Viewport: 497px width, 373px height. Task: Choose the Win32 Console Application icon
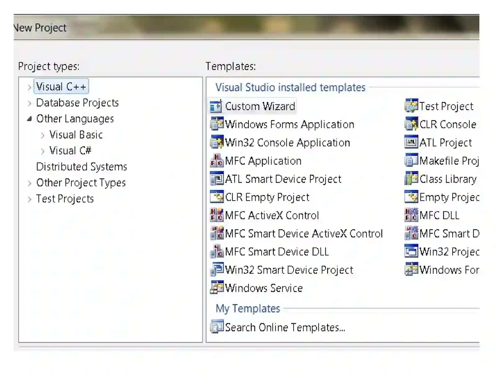[x=217, y=142]
